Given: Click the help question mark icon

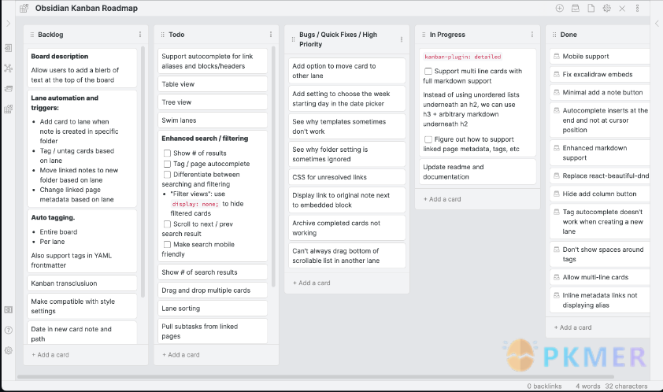Looking at the screenshot, I should pyautogui.click(x=9, y=330).
